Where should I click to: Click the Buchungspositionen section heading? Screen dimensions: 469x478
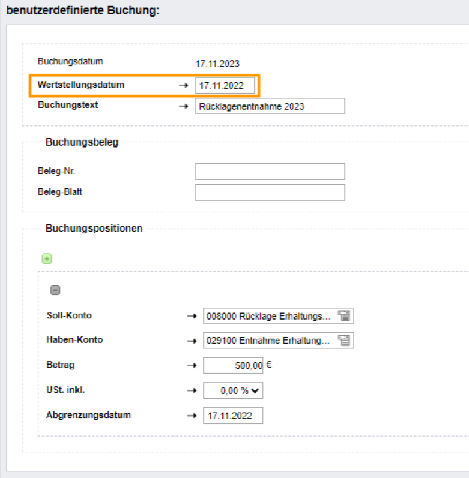pyautogui.click(x=94, y=228)
